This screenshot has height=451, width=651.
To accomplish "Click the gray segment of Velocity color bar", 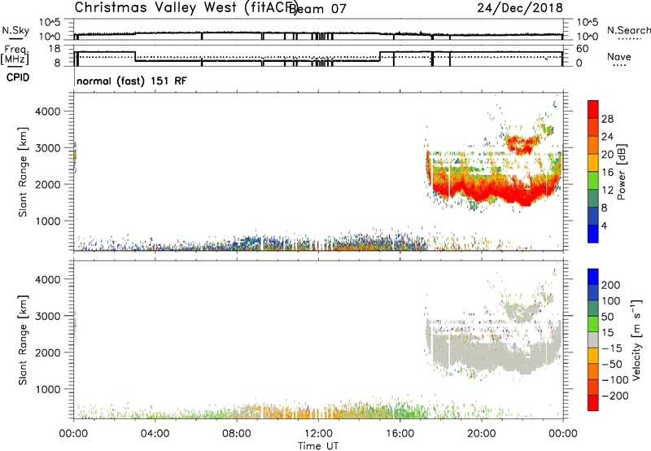I will pos(593,339).
